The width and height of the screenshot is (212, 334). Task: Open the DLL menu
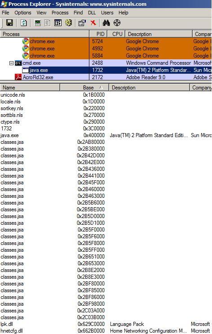(x=92, y=13)
